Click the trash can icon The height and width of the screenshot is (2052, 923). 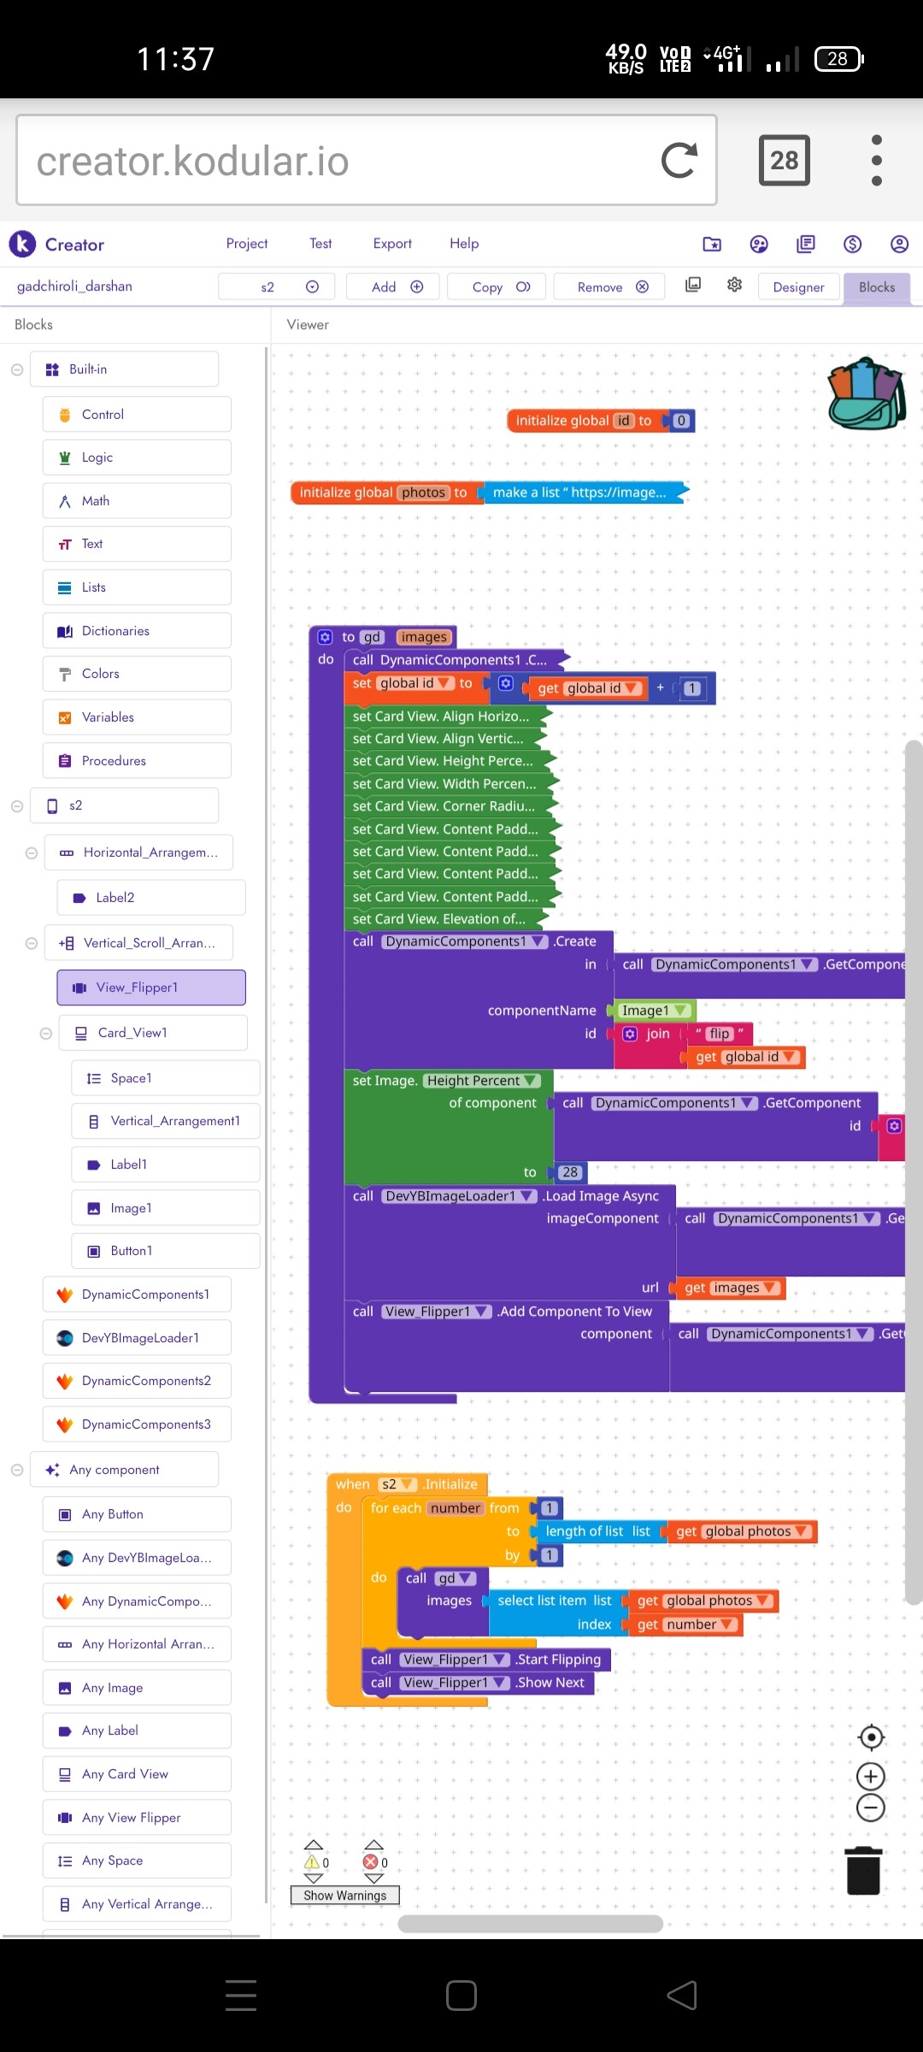[863, 1871]
